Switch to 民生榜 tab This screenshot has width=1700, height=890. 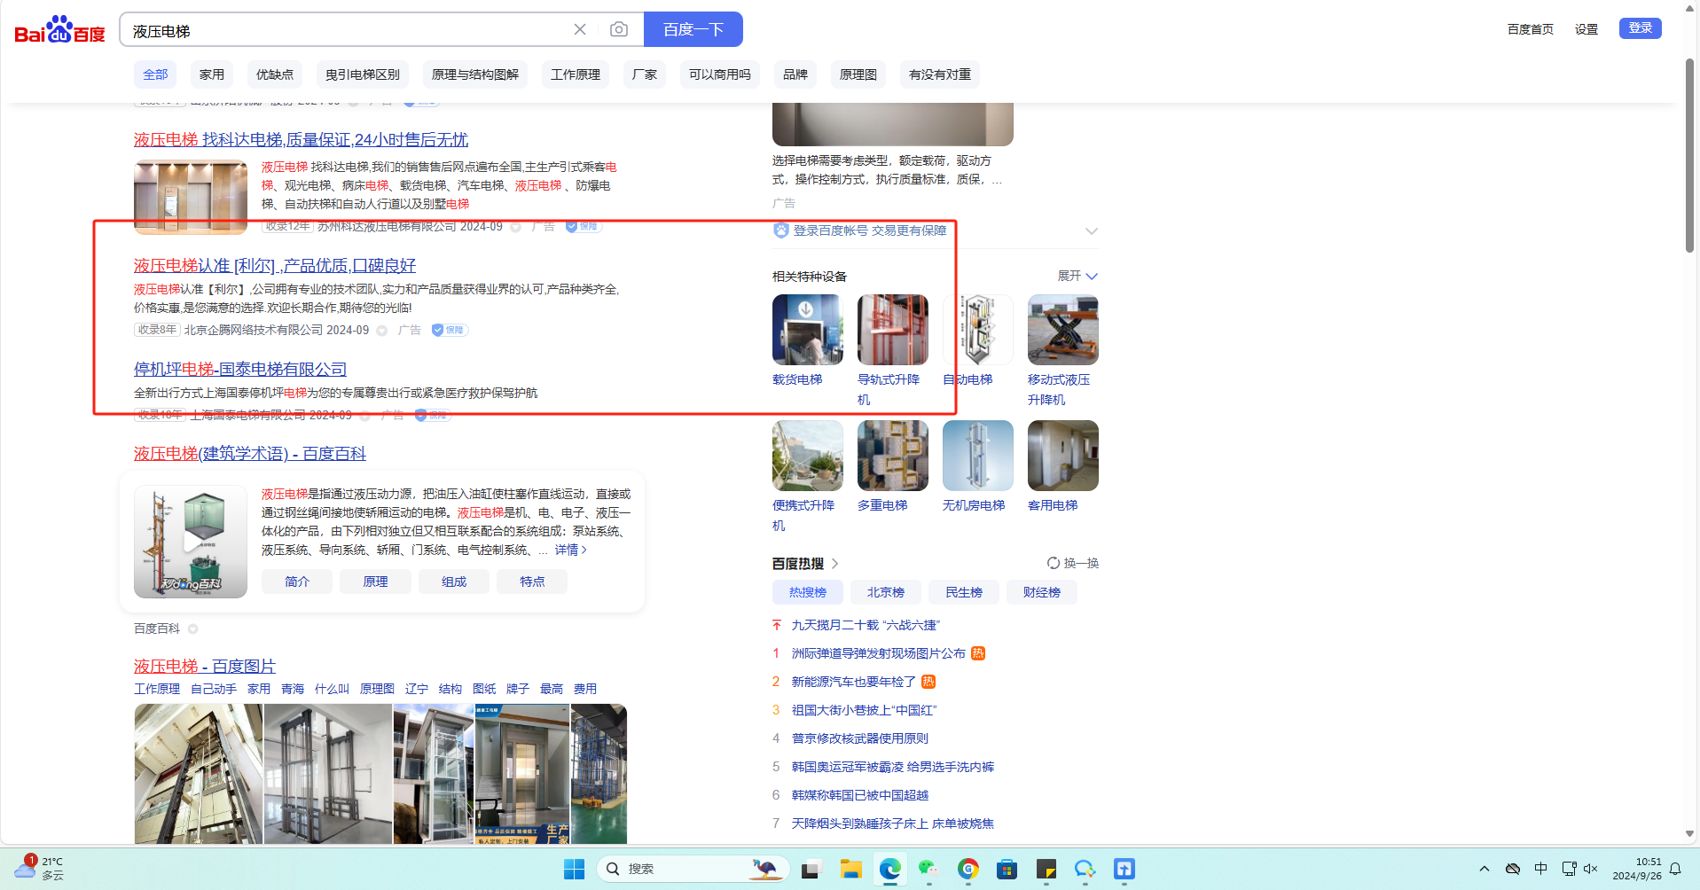(964, 592)
